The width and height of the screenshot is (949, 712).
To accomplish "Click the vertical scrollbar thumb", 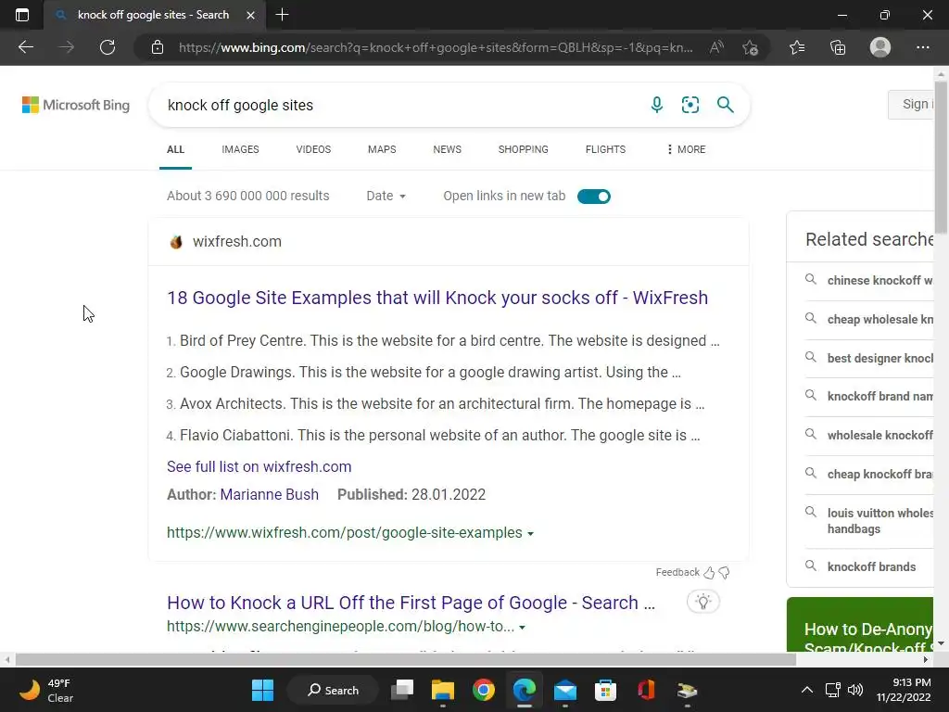I will pos(941,158).
